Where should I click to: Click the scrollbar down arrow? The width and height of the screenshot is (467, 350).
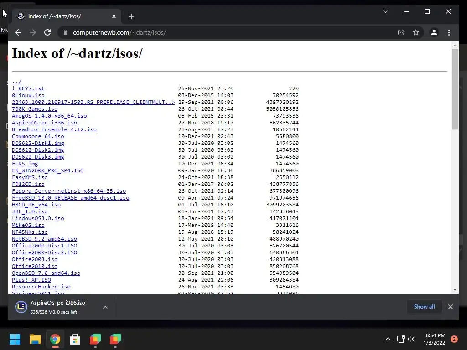pyautogui.click(x=455, y=289)
